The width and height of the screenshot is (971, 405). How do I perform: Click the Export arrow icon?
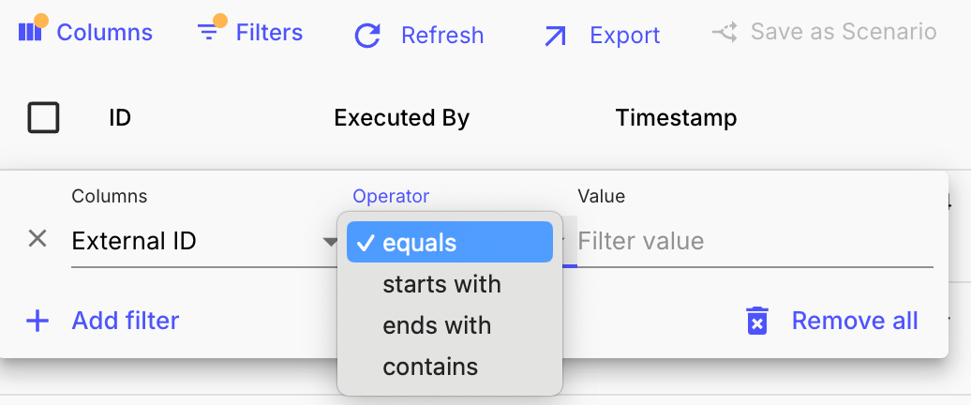(x=556, y=36)
